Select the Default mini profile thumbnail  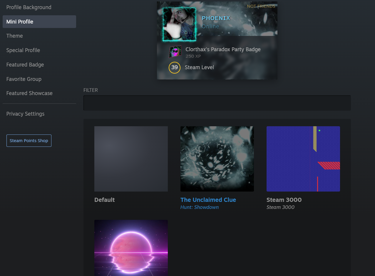(131, 159)
